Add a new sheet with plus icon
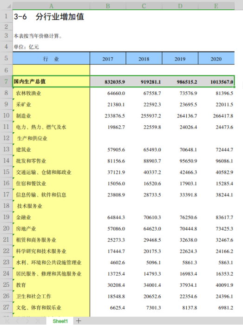This screenshot has width=243, height=325. [x=79, y=321]
